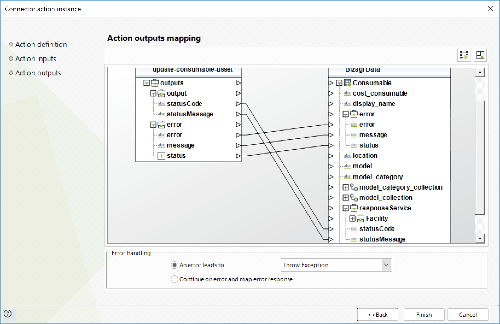Select the statusMessage item in outputs

point(190,114)
